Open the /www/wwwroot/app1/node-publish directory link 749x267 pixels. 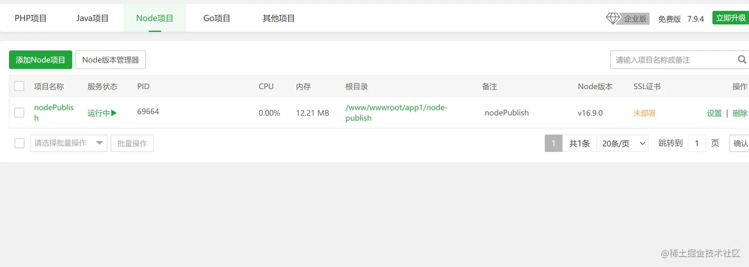point(396,113)
